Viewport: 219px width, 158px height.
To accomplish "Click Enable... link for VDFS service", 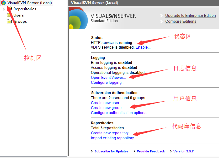I will coord(143,47).
